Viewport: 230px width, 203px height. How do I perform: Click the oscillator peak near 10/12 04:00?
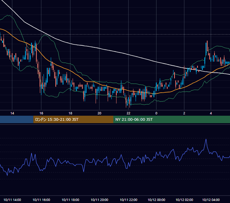[x=206, y=139]
